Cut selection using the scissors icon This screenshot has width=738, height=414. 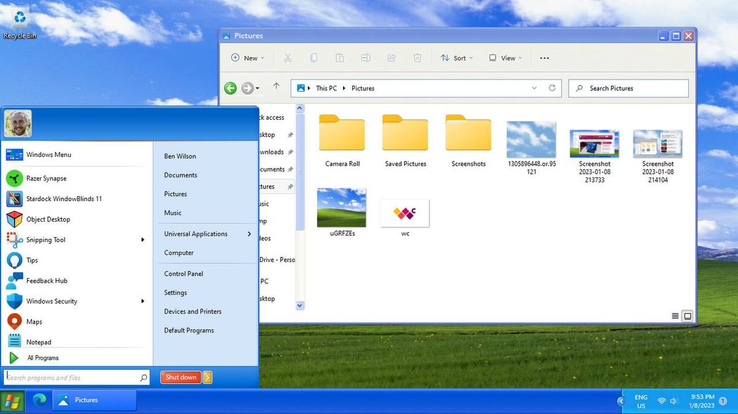click(x=288, y=57)
